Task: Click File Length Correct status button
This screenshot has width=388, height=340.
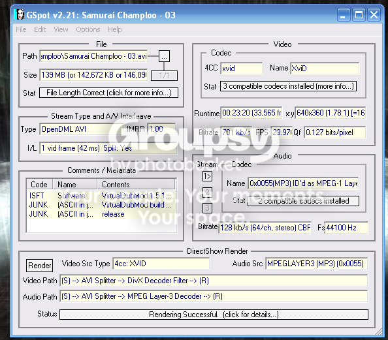Action: (108, 93)
